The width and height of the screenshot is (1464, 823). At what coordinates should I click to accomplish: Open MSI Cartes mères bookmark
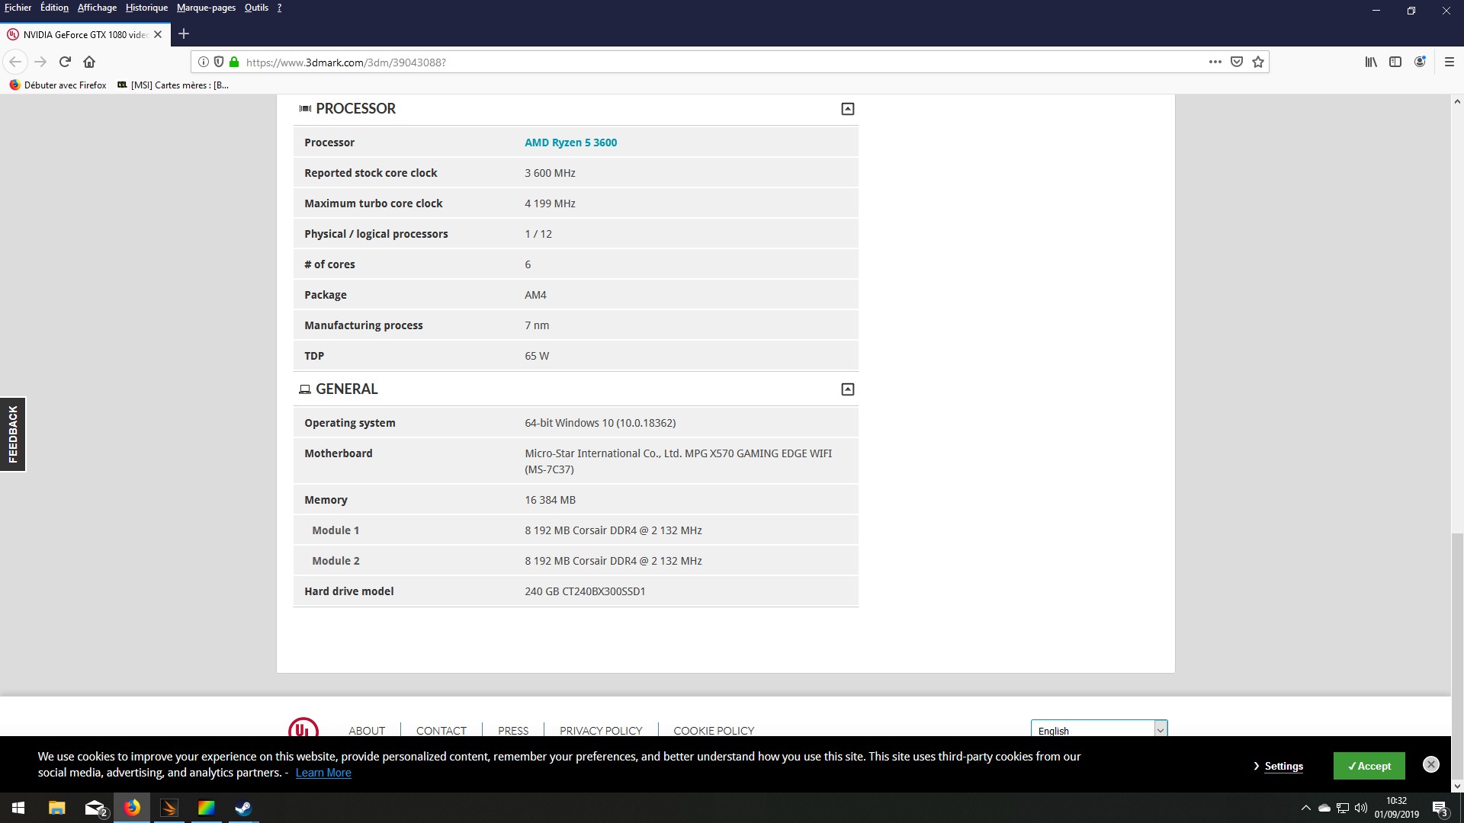point(173,85)
